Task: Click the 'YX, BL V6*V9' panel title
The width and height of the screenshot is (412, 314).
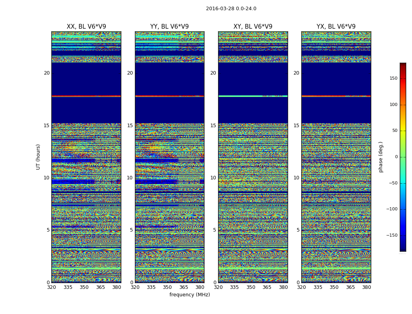Action: [336, 27]
